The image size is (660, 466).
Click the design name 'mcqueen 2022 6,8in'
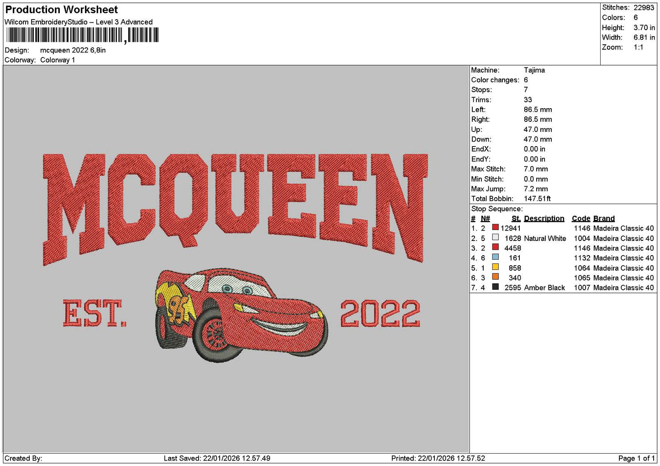coord(73,50)
